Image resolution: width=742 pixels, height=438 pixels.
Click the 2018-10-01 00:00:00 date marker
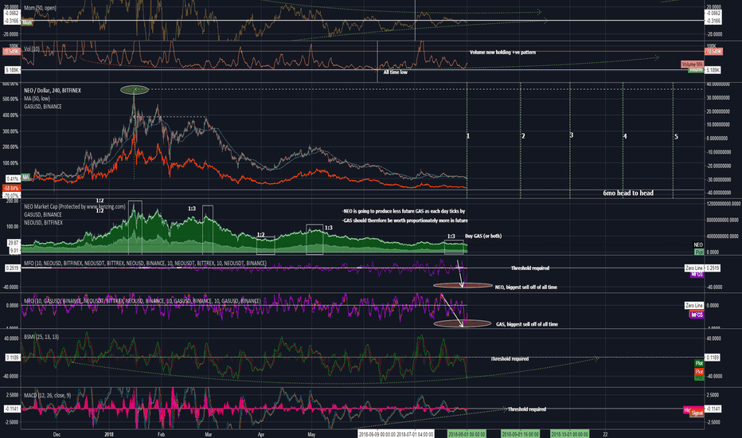tap(569, 434)
